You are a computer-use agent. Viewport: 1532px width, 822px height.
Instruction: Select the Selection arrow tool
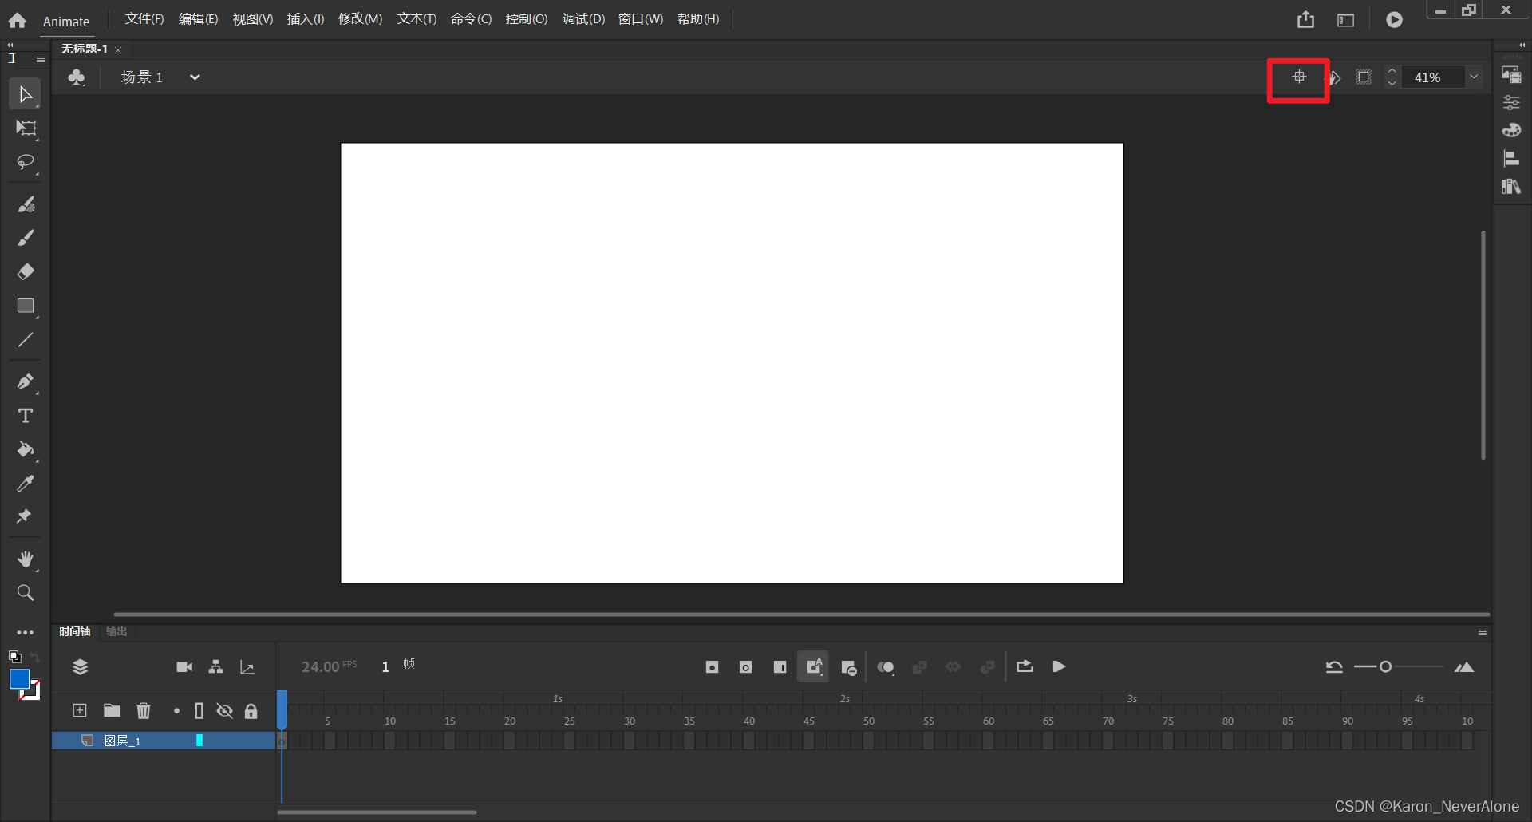[25, 94]
